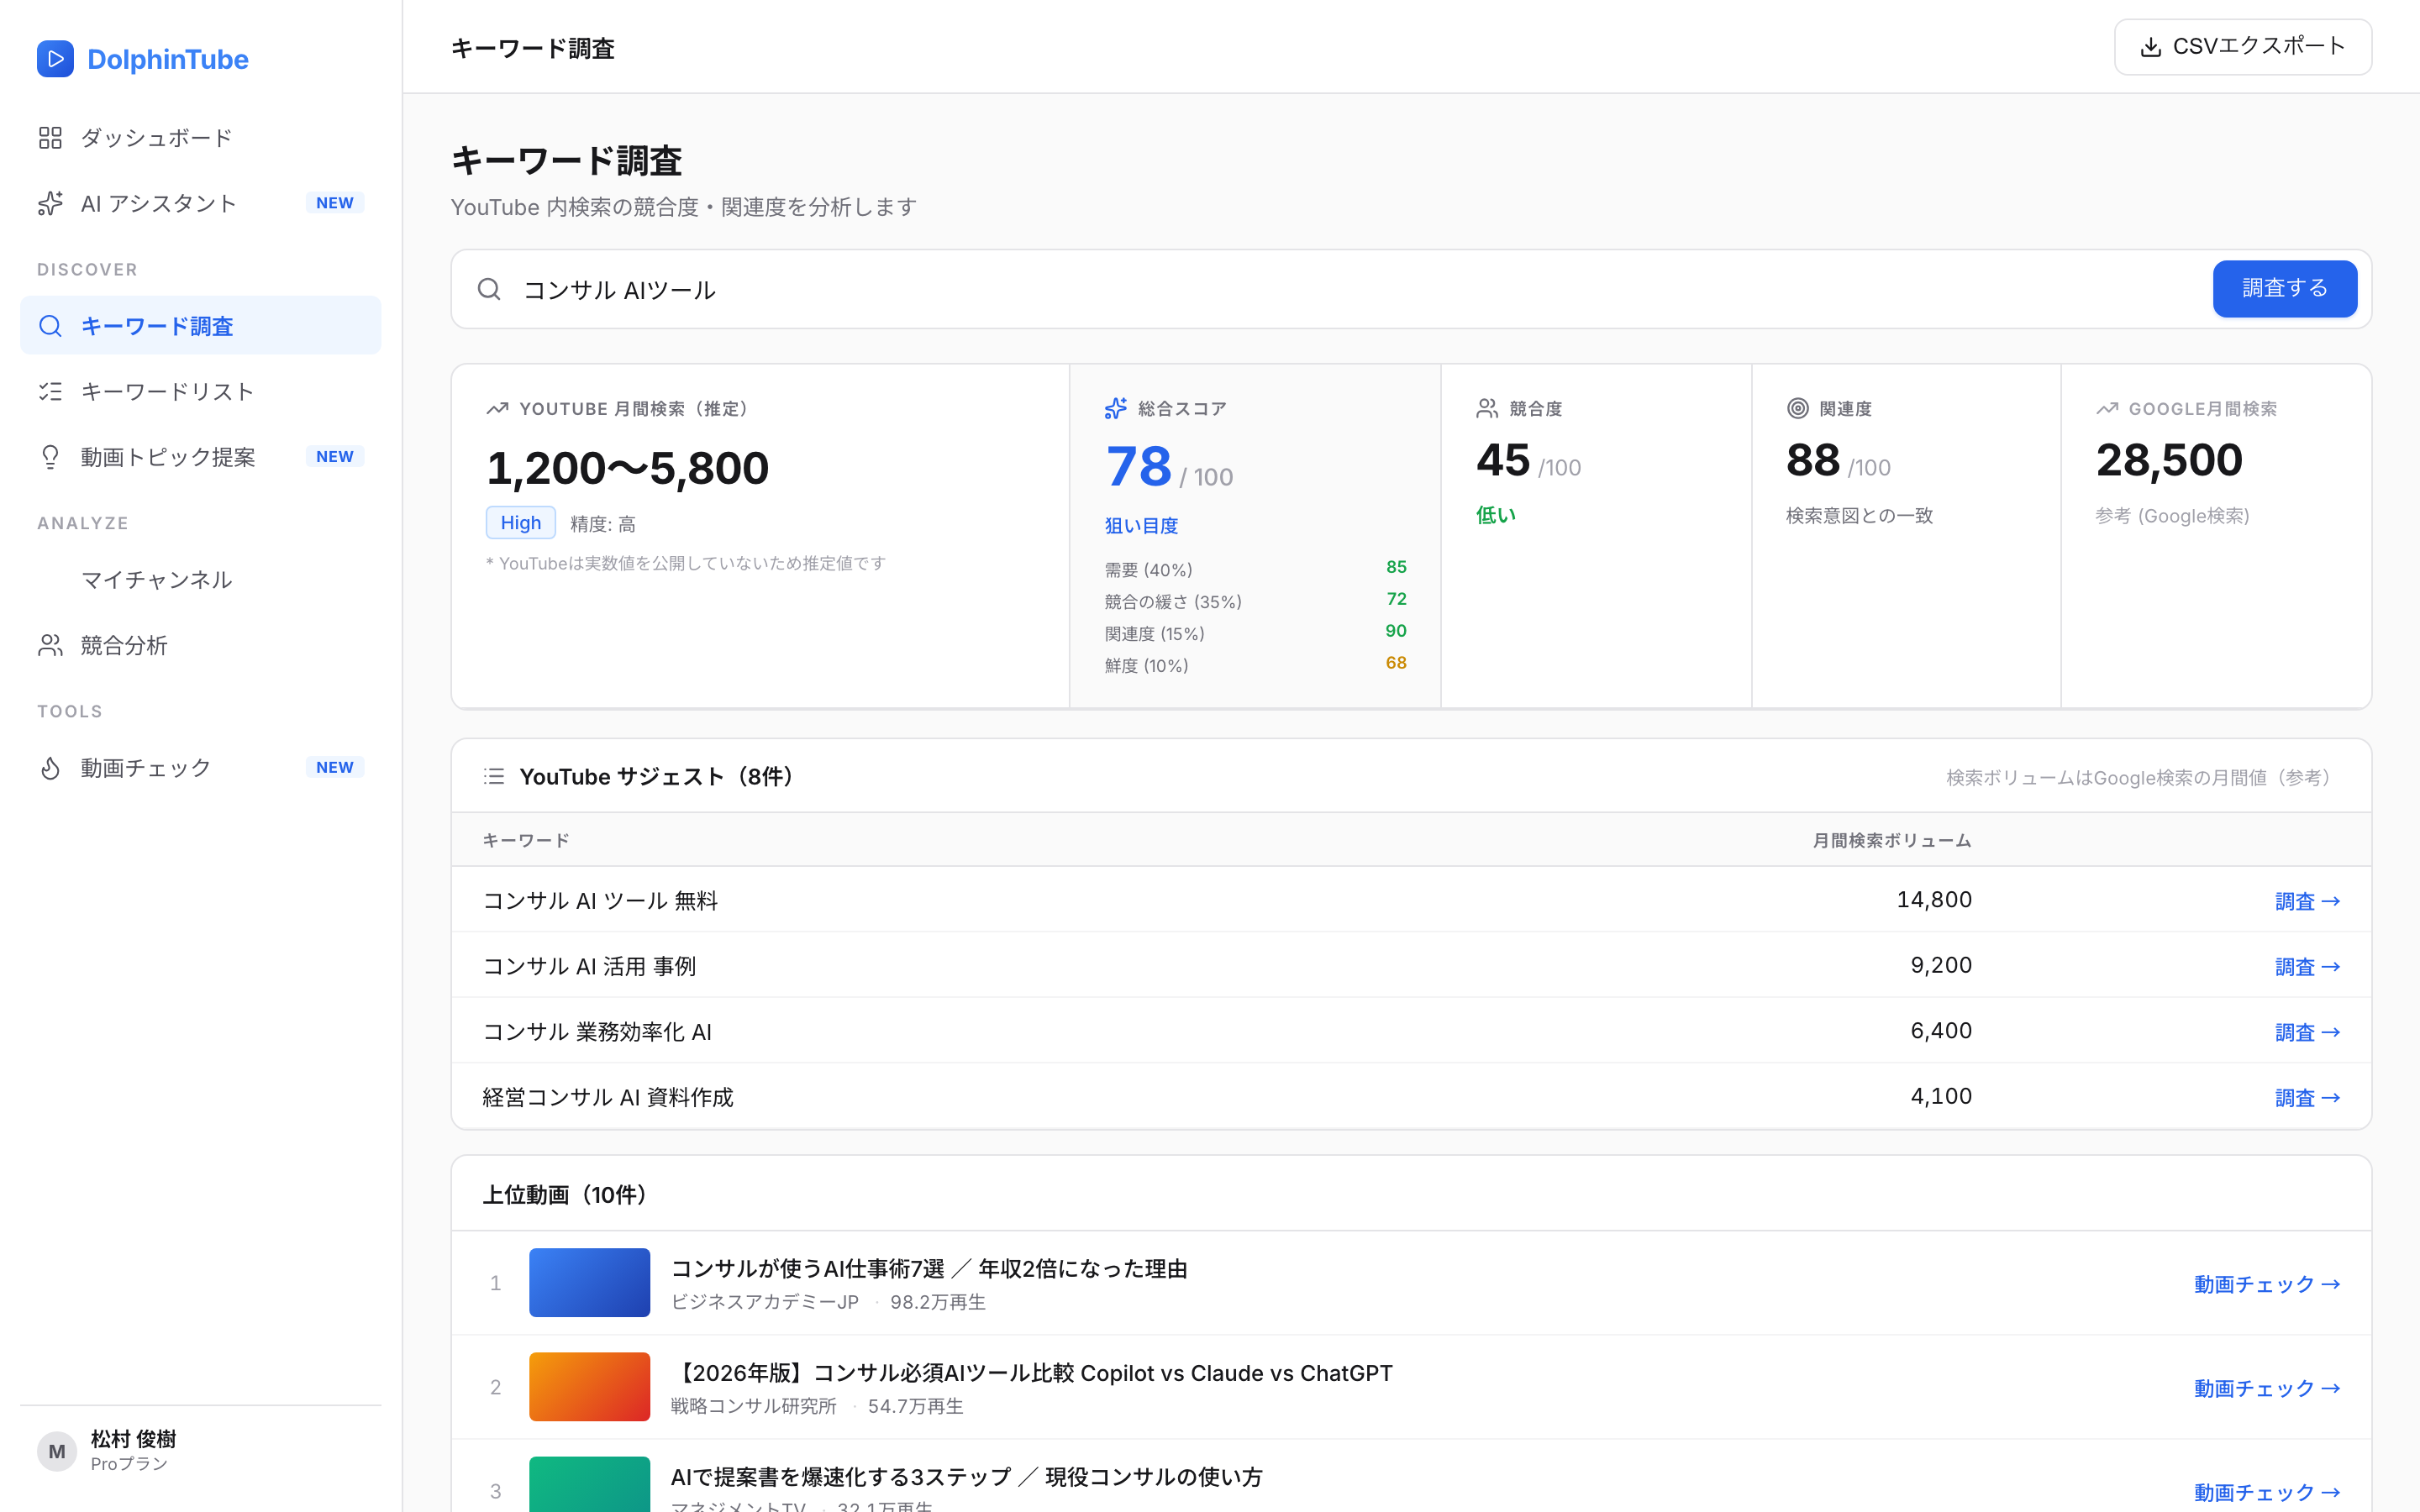Click the download icon on CSV export
The image size is (2420, 1512).
click(x=2150, y=47)
